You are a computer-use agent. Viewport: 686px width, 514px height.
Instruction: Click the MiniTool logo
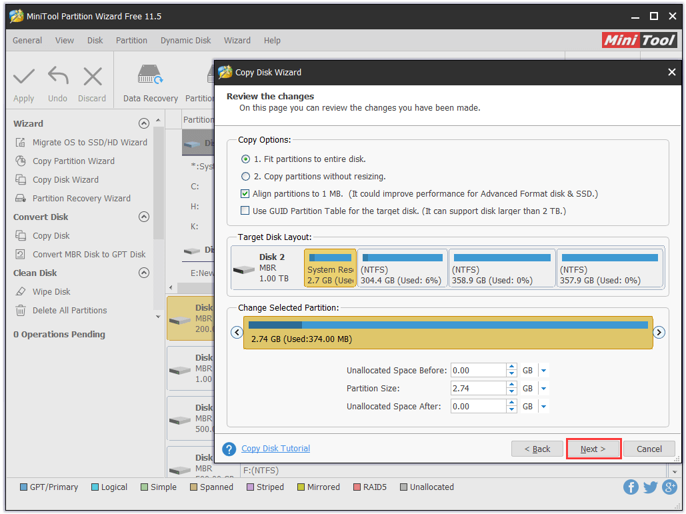coord(639,40)
